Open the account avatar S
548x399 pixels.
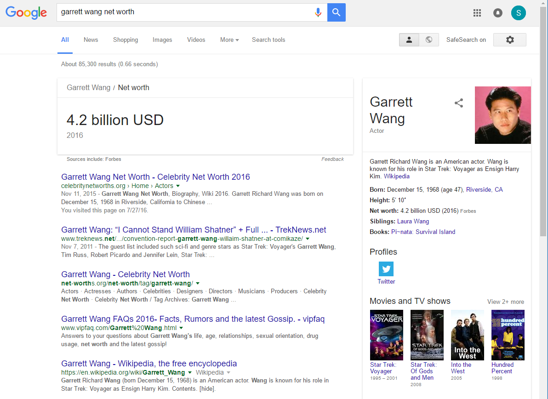click(x=518, y=13)
